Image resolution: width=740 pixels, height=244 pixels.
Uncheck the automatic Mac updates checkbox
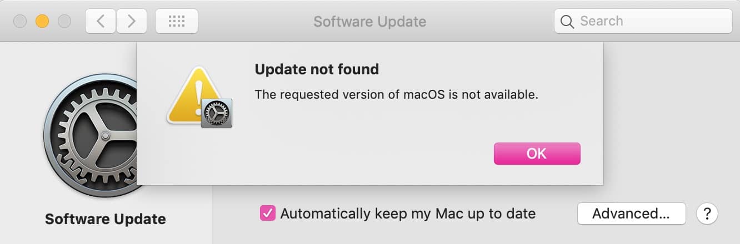(268, 213)
